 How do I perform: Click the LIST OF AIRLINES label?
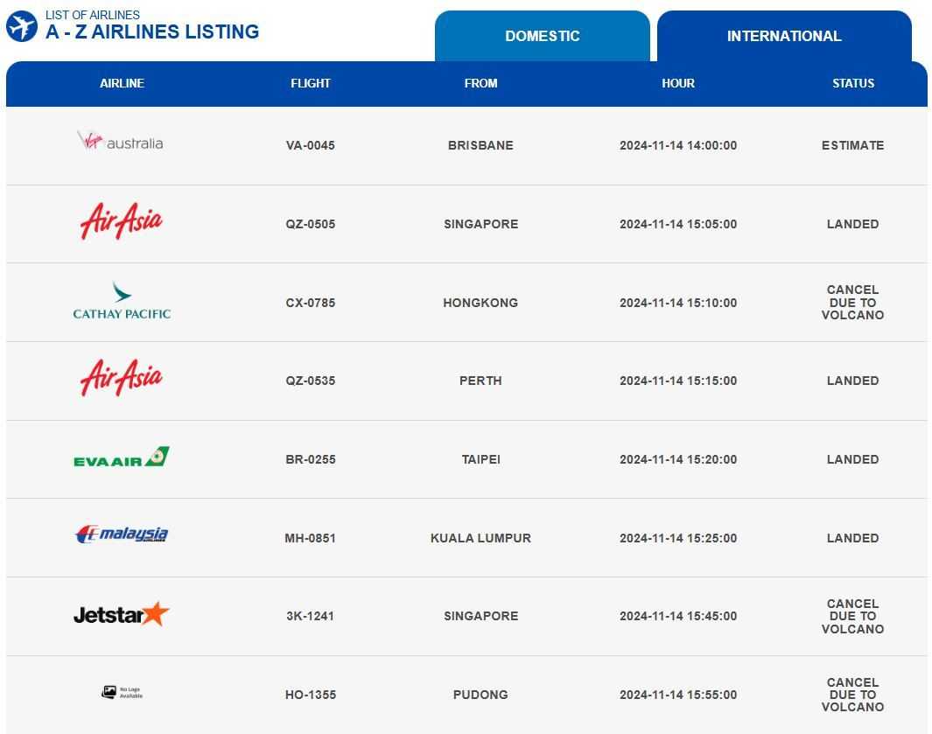93,15
